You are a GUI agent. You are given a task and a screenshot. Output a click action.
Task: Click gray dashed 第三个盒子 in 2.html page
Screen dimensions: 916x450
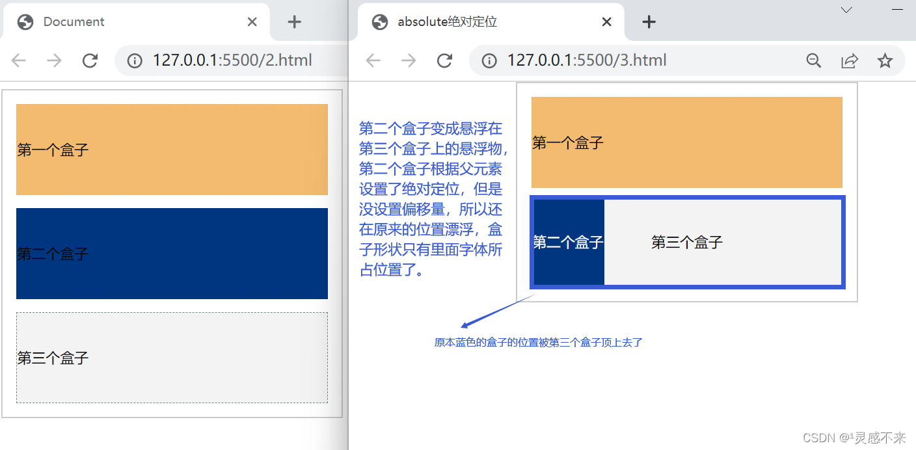pyautogui.click(x=172, y=358)
